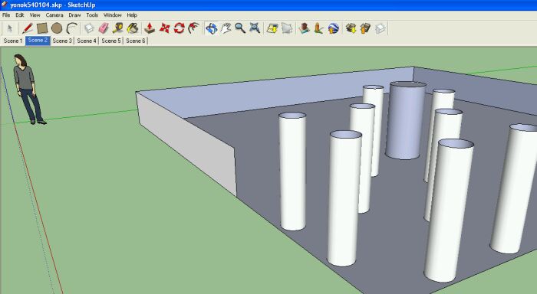537x294 pixels.
Task: Click the Zoom Extents icon
Action: click(x=255, y=28)
